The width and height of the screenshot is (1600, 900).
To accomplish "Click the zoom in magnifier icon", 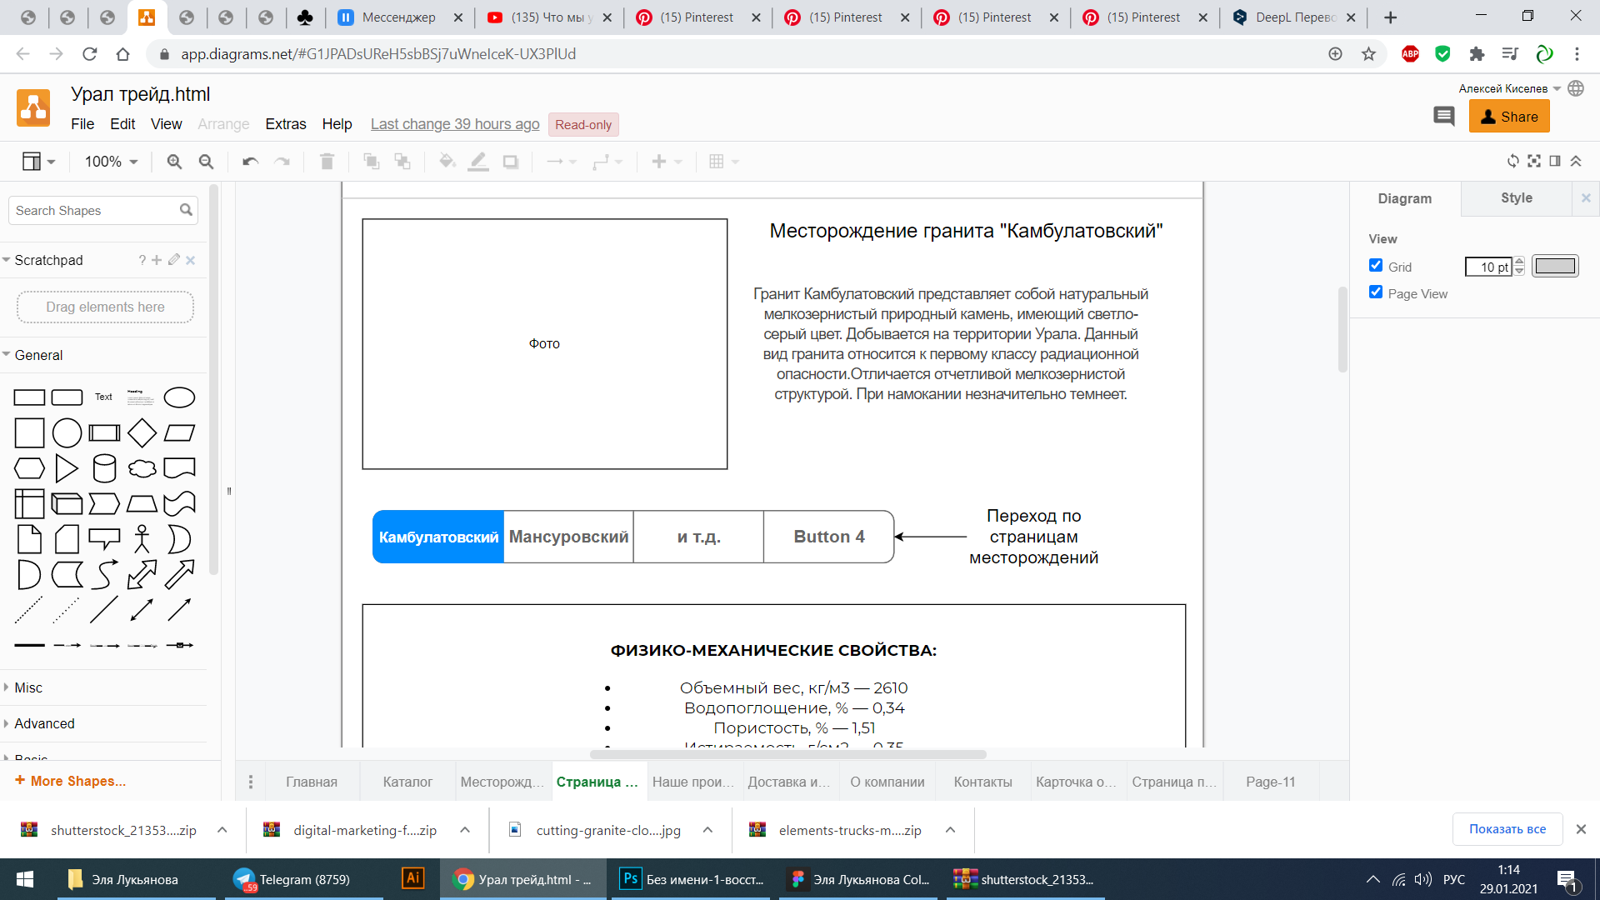I will 174,162.
